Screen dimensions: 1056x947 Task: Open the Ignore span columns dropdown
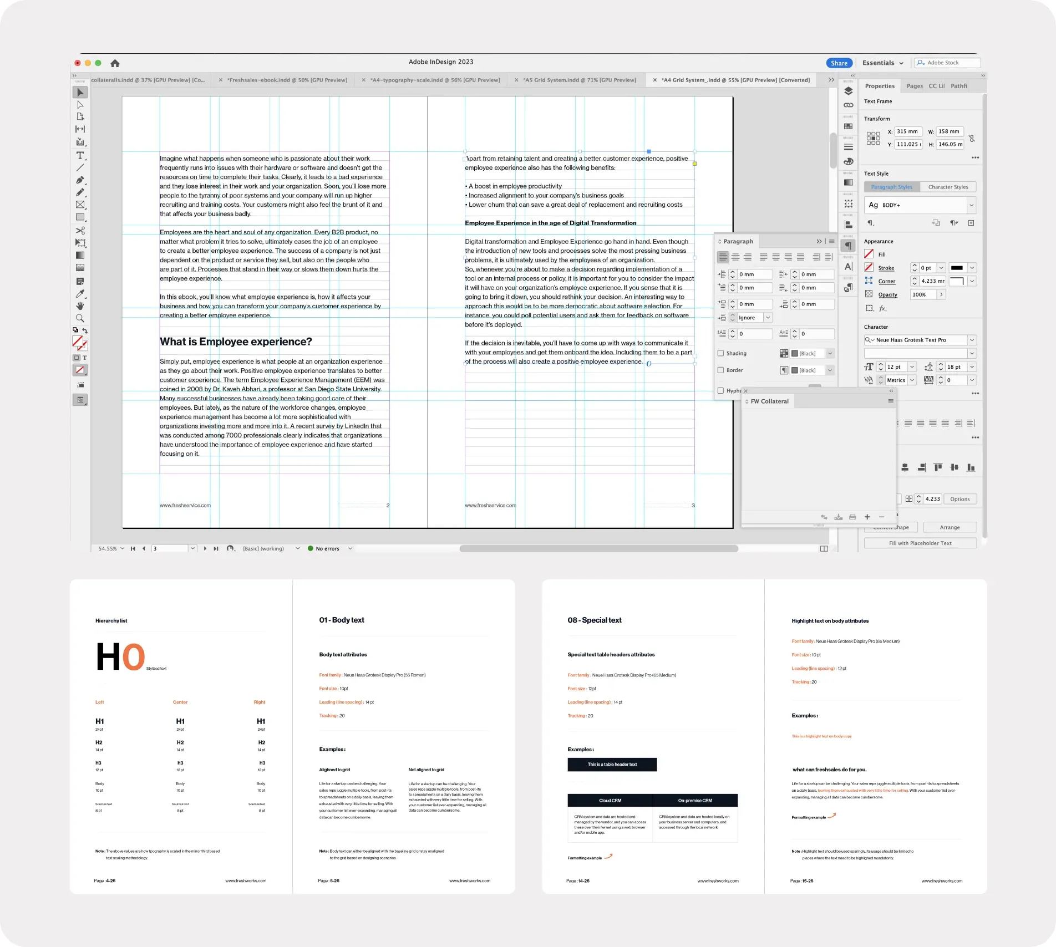[768, 318]
